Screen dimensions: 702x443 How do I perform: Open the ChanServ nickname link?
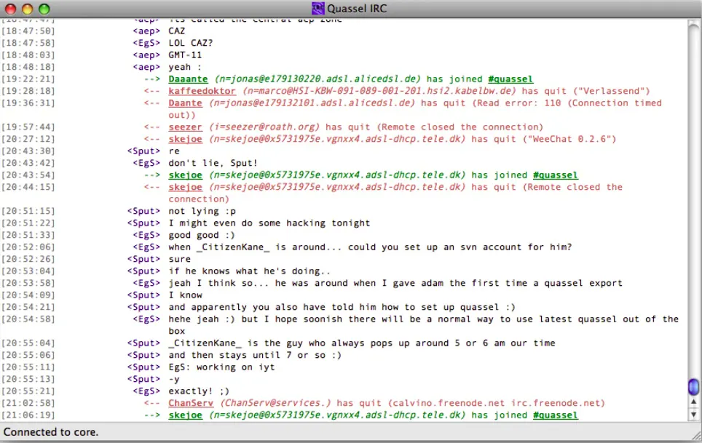191,403
